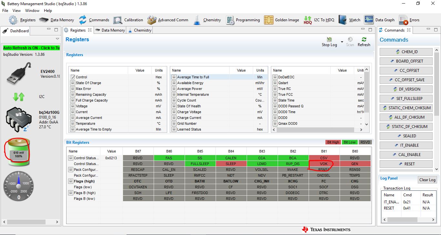441x235 pixels.
Task: Select the DashBoard tab
Action: [x=16, y=31]
